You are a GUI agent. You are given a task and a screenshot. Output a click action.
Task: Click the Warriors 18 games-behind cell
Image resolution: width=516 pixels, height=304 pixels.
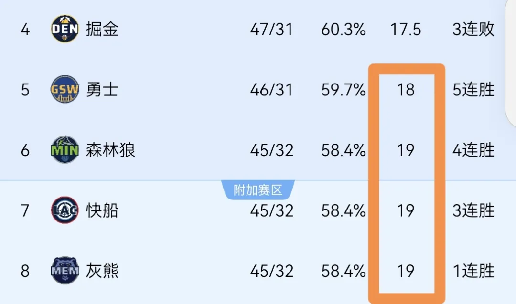tap(406, 90)
